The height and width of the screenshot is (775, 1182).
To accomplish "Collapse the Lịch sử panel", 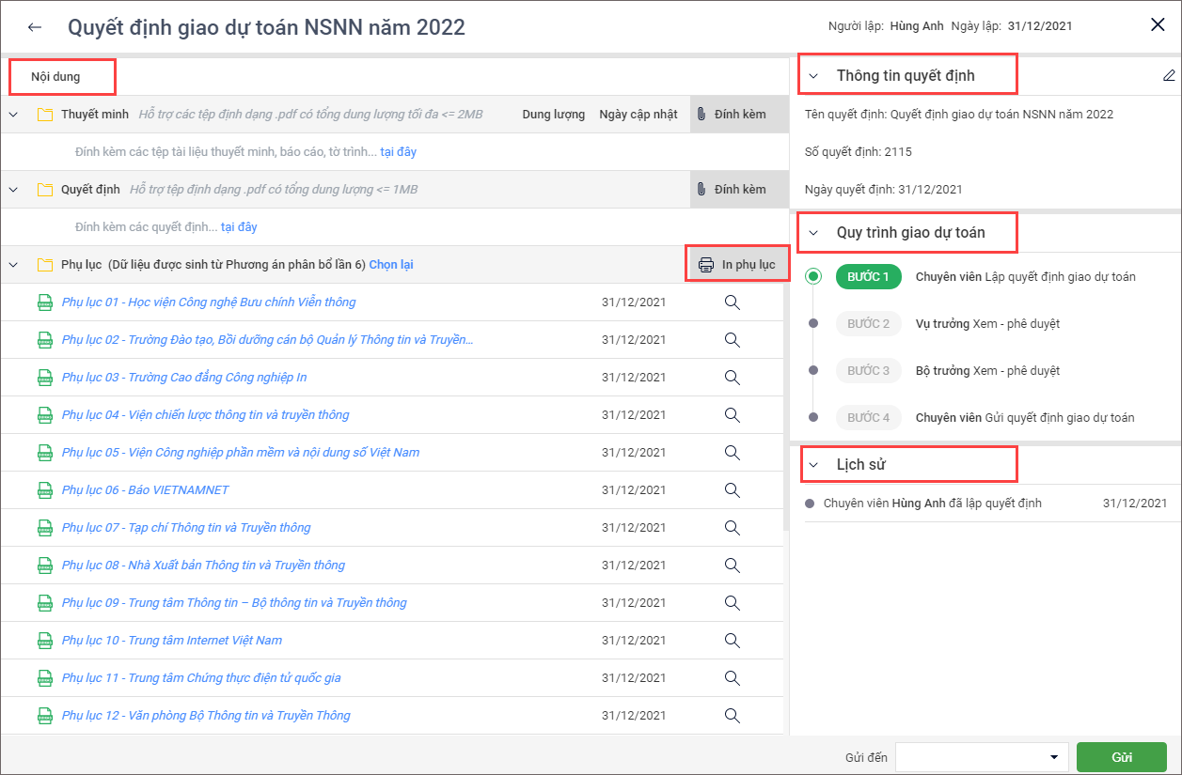I will [814, 464].
